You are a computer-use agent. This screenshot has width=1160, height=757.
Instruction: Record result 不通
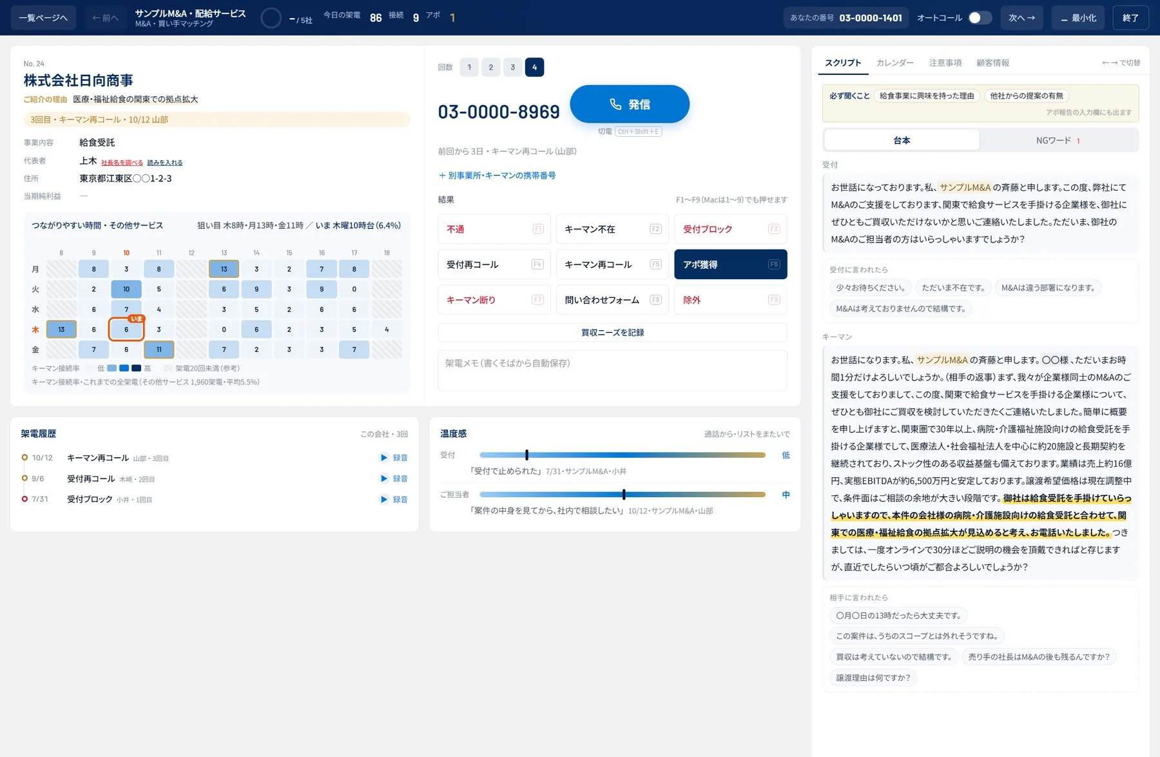coord(494,229)
